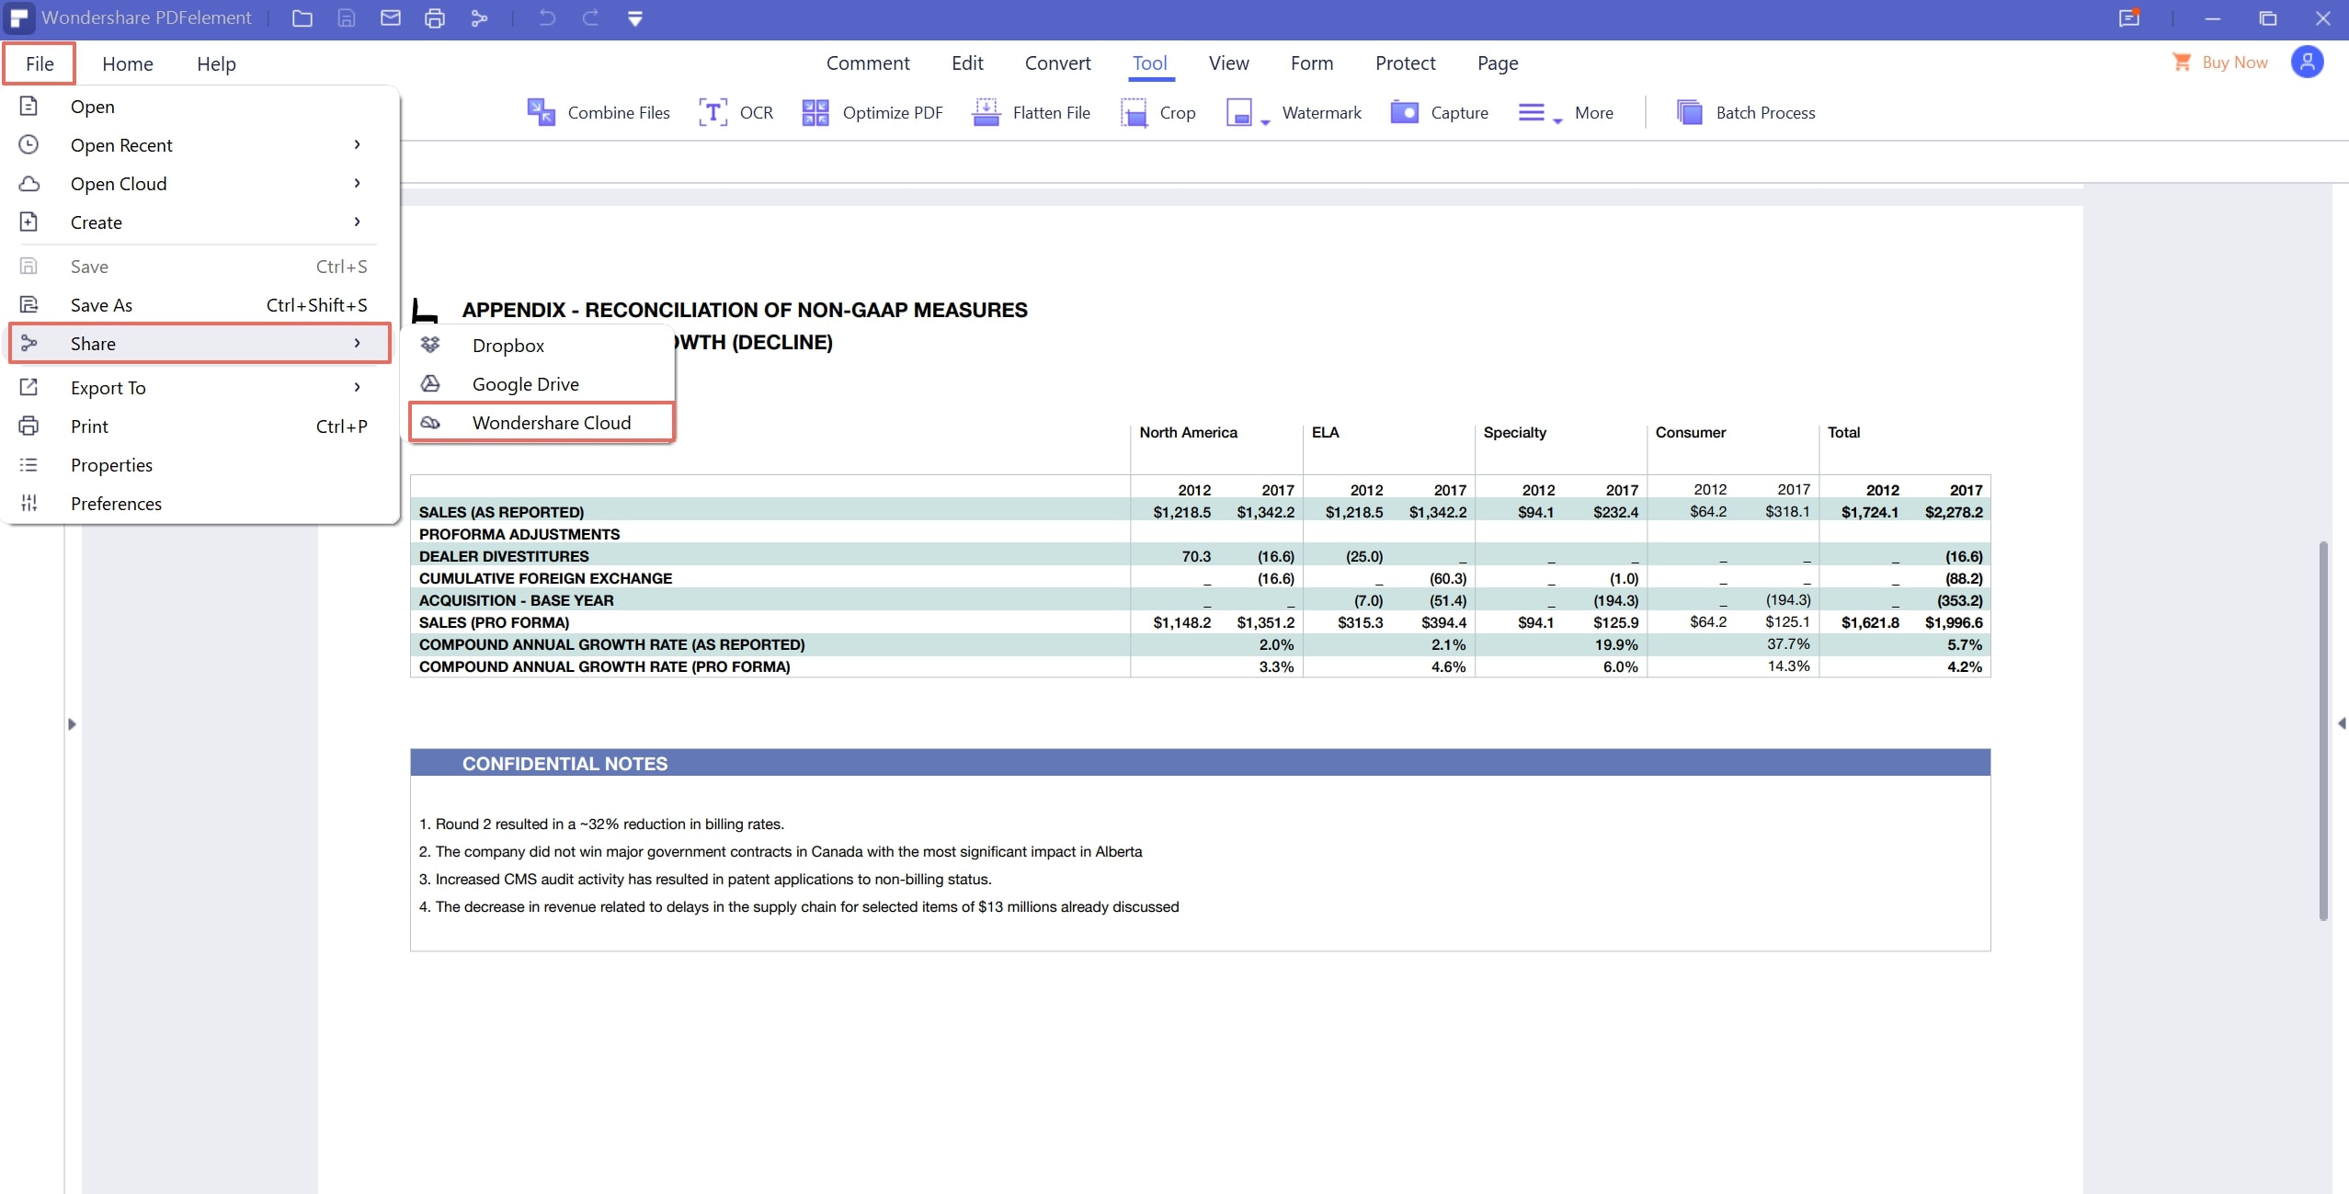Launch Batch Process
This screenshot has width=2349, height=1194.
1745,112
